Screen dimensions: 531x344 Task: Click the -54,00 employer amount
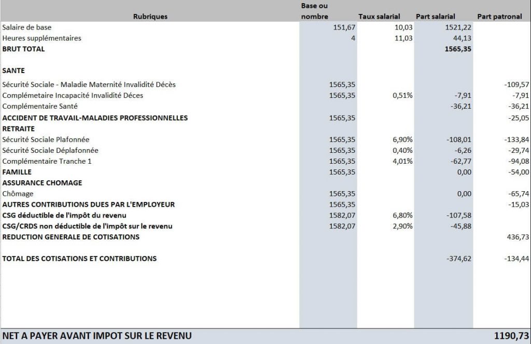pyautogui.click(x=519, y=172)
